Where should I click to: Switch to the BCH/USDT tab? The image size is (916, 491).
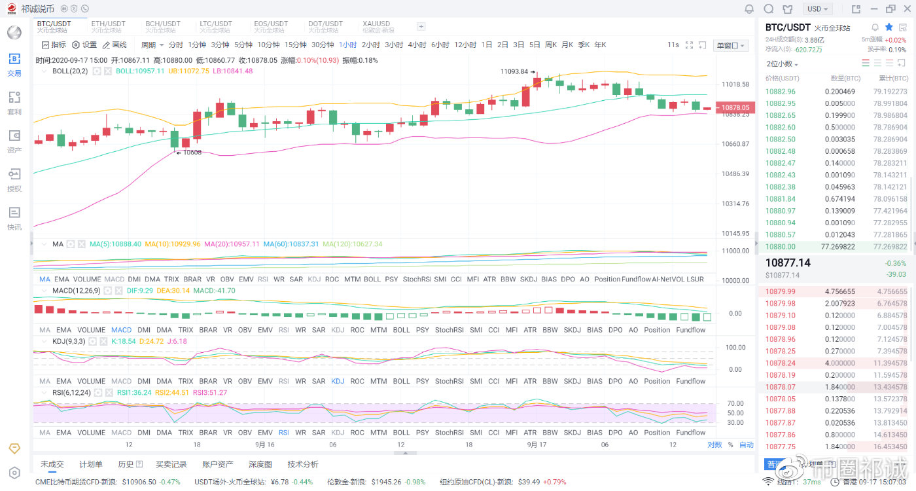point(163,27)
